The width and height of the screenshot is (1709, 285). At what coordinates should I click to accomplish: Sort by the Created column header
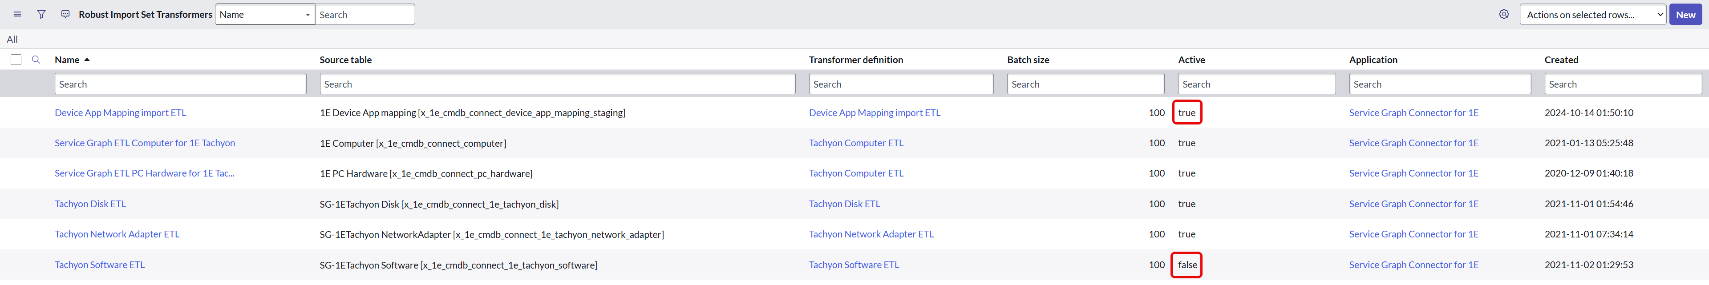tap(1560, 60)
